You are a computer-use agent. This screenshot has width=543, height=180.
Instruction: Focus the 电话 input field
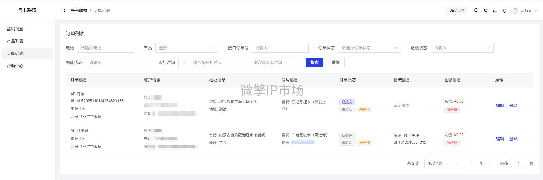[x=106, y=48]
